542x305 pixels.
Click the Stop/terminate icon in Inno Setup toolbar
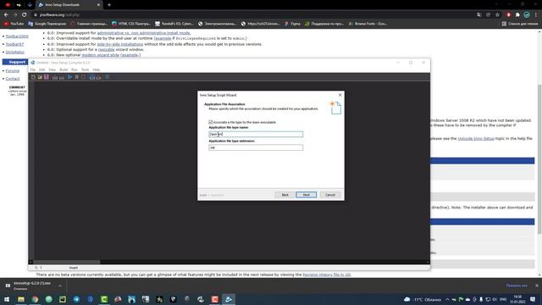coord(83,77)
